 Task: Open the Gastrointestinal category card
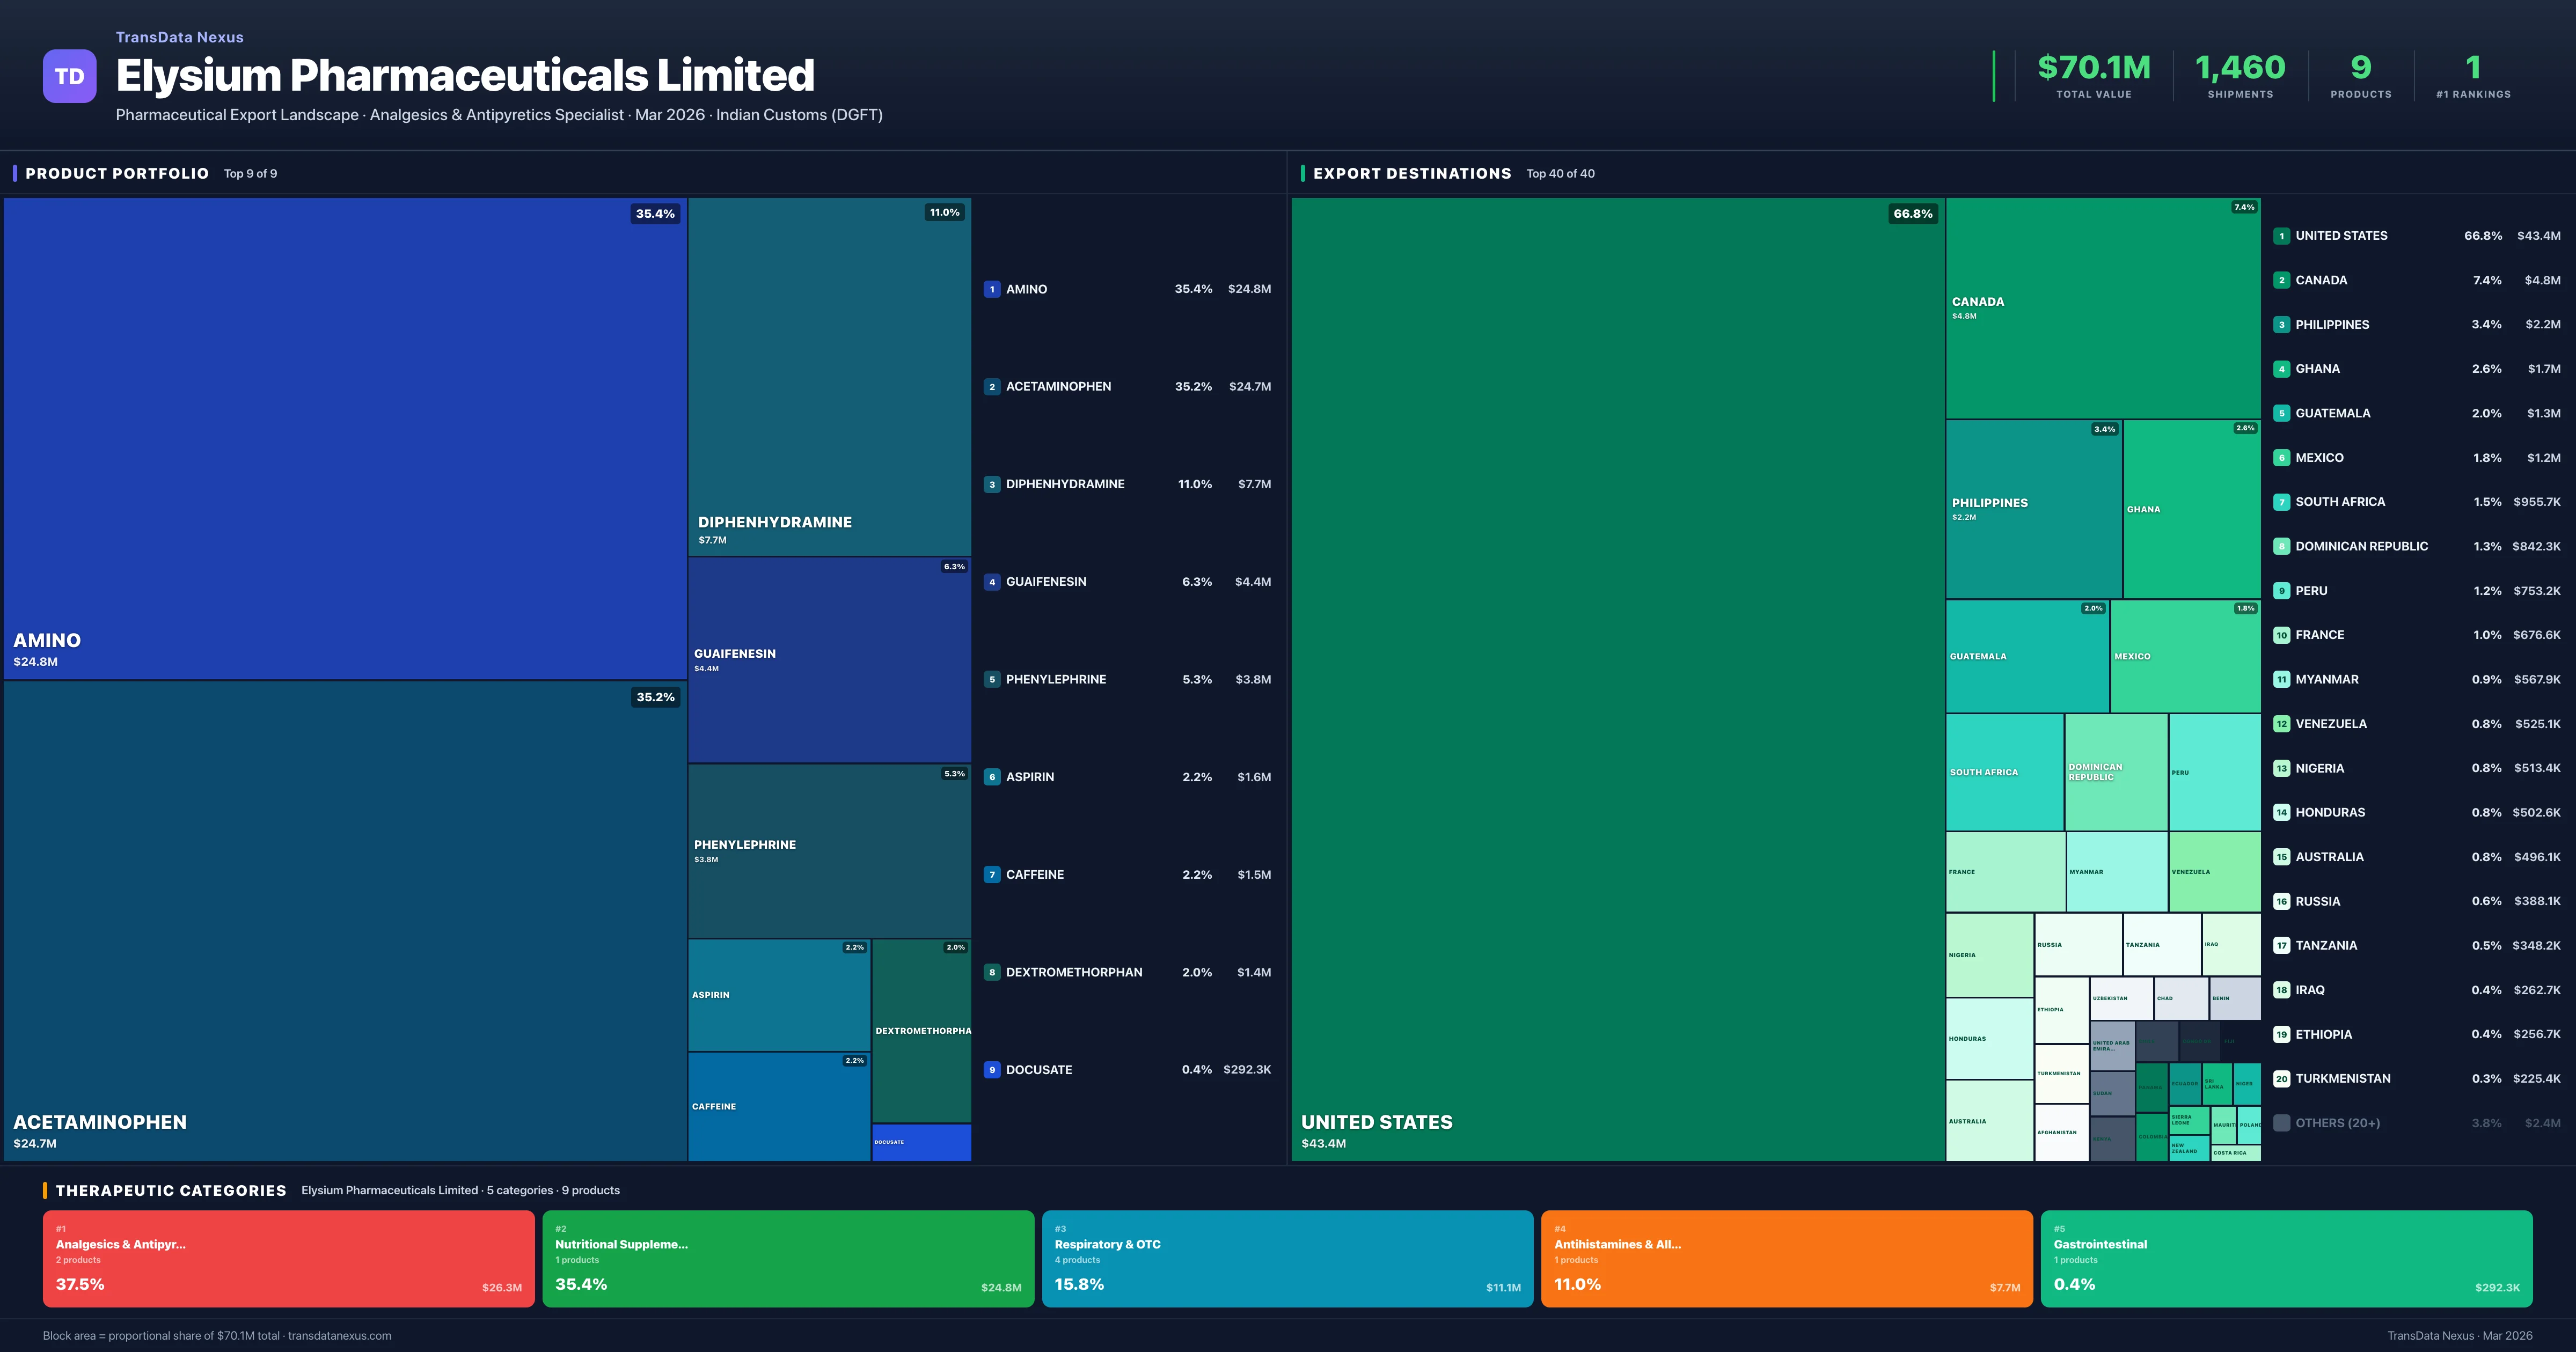(x=2286, y=1258)
